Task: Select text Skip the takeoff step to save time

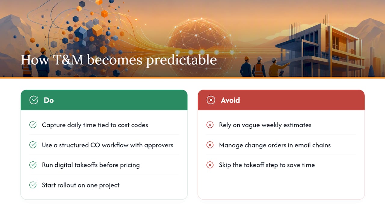Action: pyautogui.click(x=267, y=165)
